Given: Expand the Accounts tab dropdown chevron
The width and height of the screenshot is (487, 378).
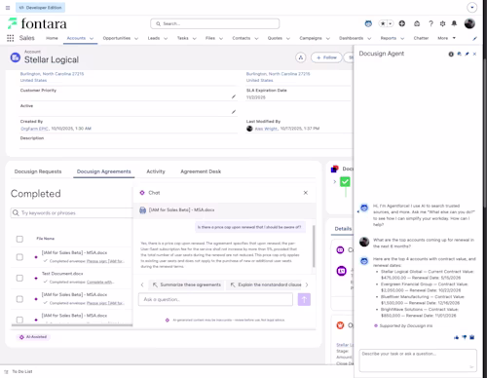Looking at the screenshot, I should pos(92,38).
